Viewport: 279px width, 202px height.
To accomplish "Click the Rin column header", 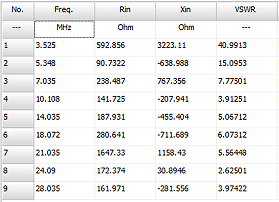I will coord(125,11).
